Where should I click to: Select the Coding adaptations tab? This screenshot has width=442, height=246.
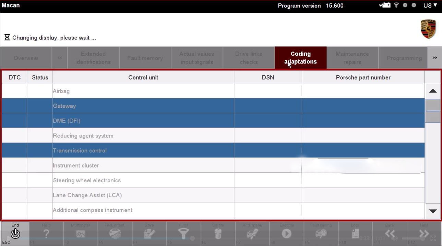coord(301,58)
